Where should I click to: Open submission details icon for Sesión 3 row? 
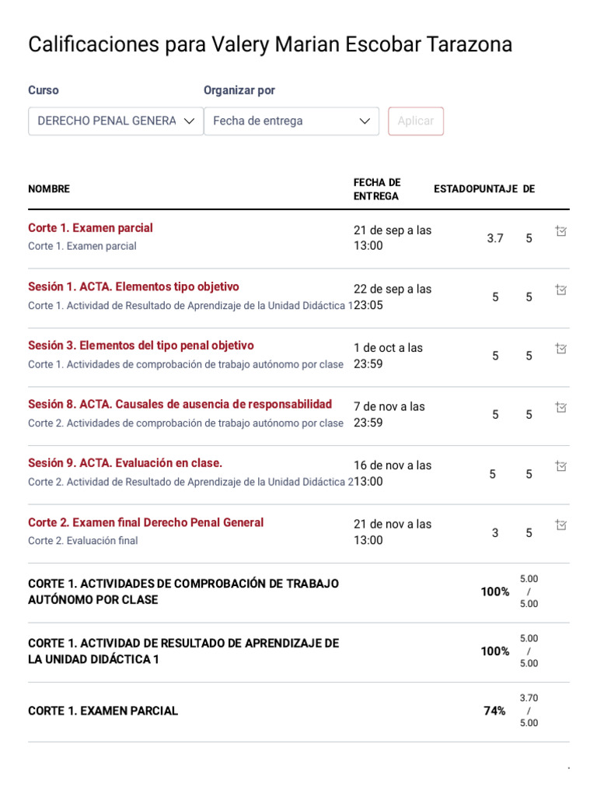coord(561,349)
